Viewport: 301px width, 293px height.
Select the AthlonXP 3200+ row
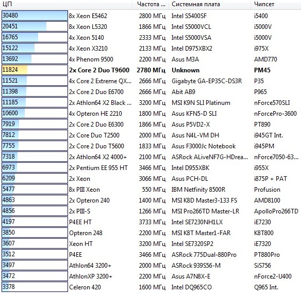[x=150, y=276]
